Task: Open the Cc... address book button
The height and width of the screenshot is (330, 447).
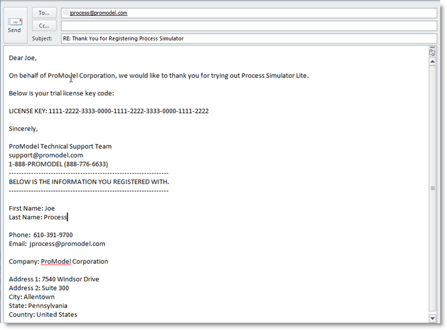Action: point(44,25)
